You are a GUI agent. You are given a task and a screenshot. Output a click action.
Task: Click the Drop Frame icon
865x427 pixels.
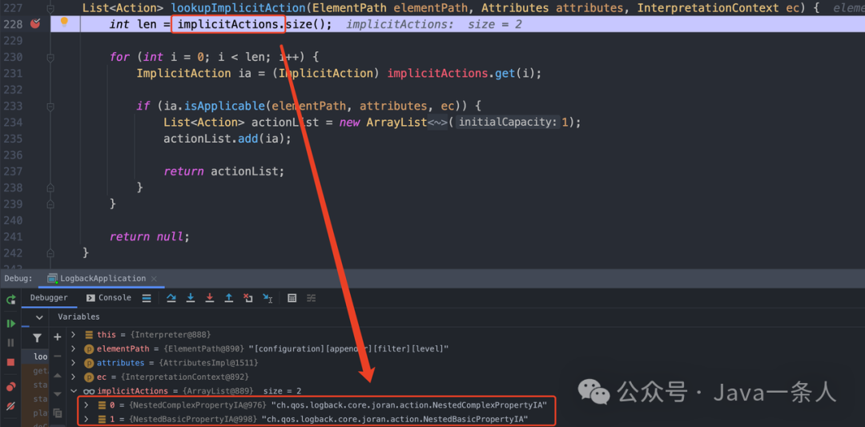[x=248, y=298]
